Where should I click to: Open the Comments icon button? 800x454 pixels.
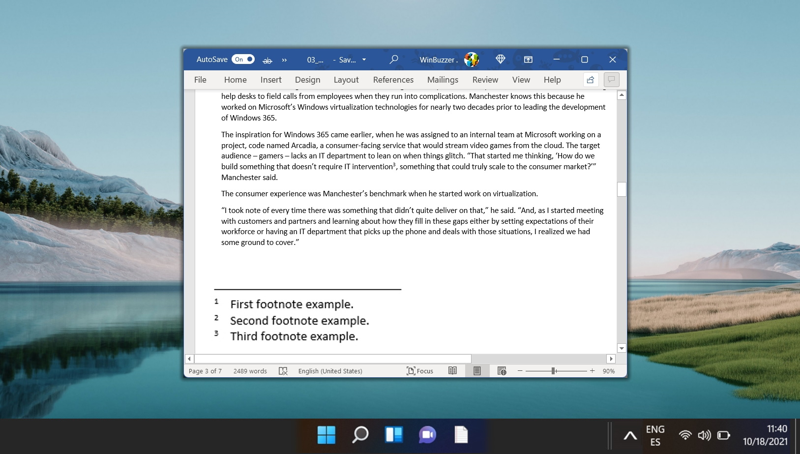pyautogui.click(x=612, y=80)
